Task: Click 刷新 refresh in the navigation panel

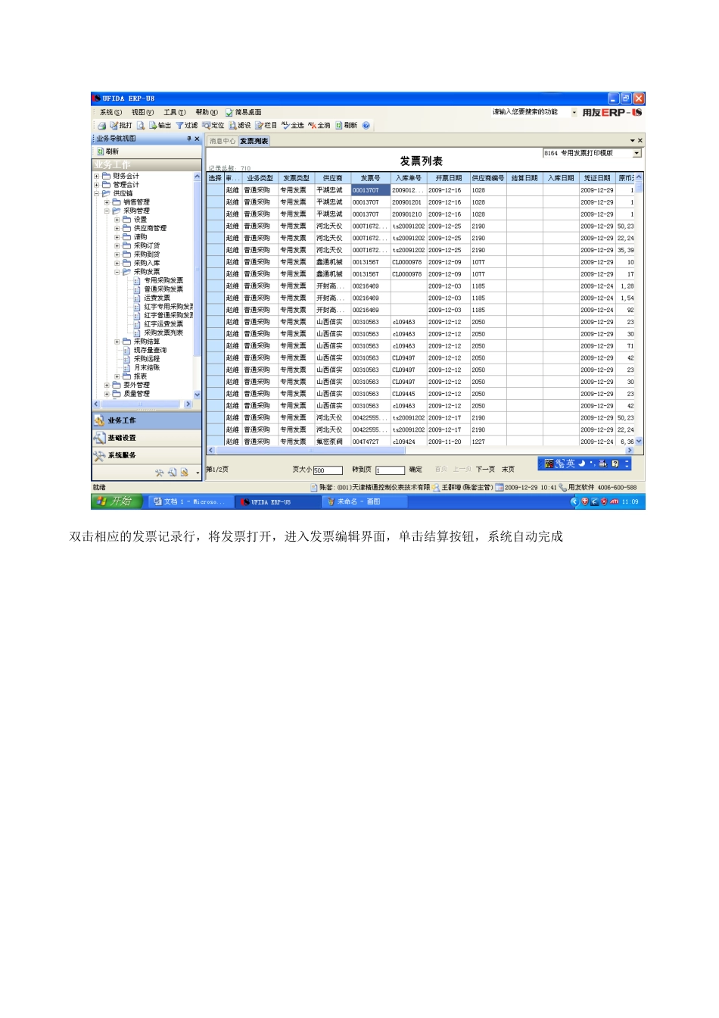Action: [x=108, y=151]
